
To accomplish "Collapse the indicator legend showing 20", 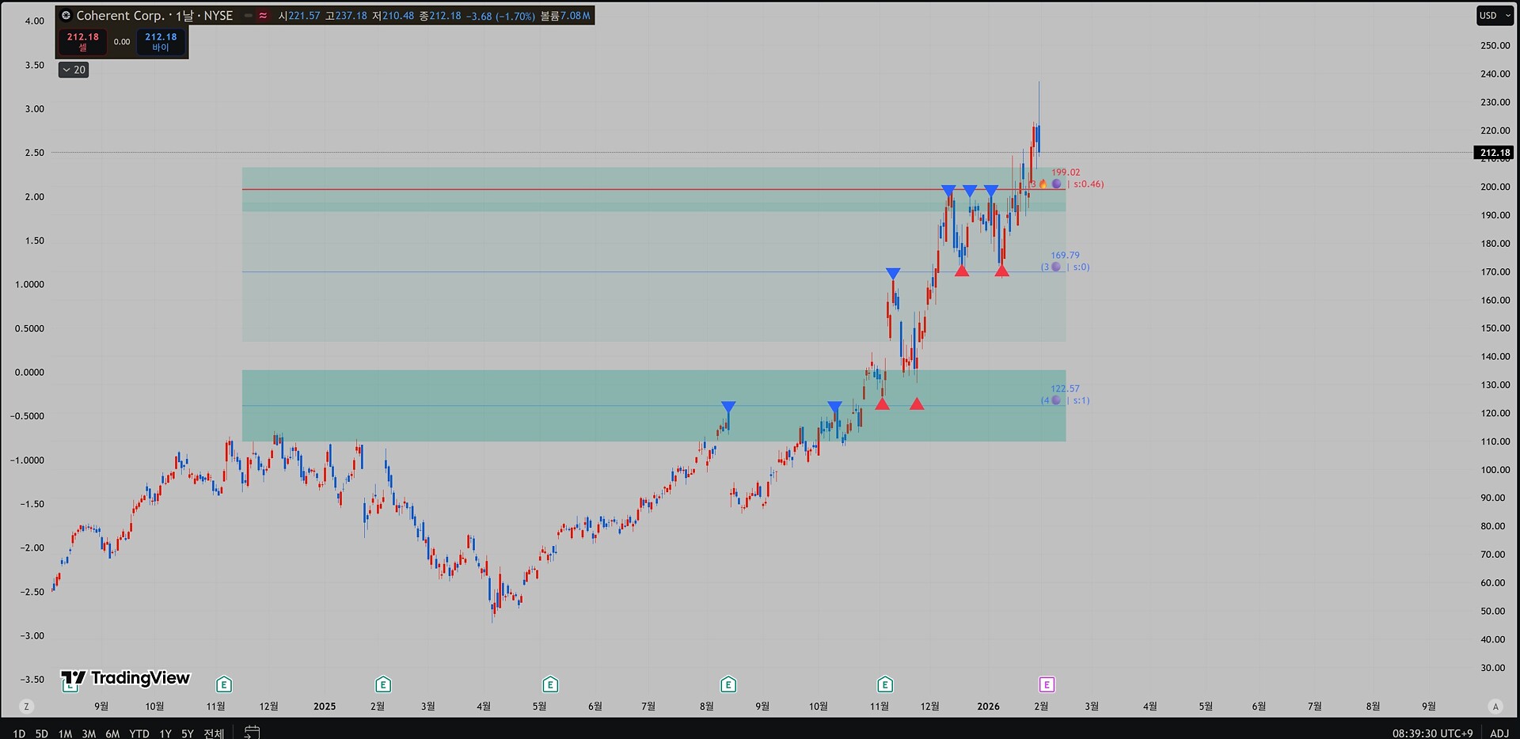I will [x=74, y=70].
